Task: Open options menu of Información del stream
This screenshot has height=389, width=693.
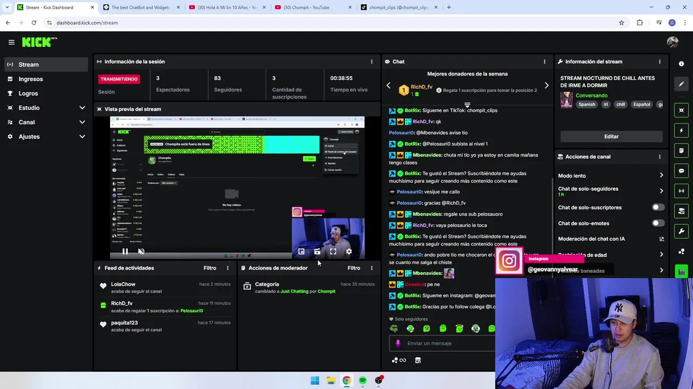Action: click(x=659, y=62)
